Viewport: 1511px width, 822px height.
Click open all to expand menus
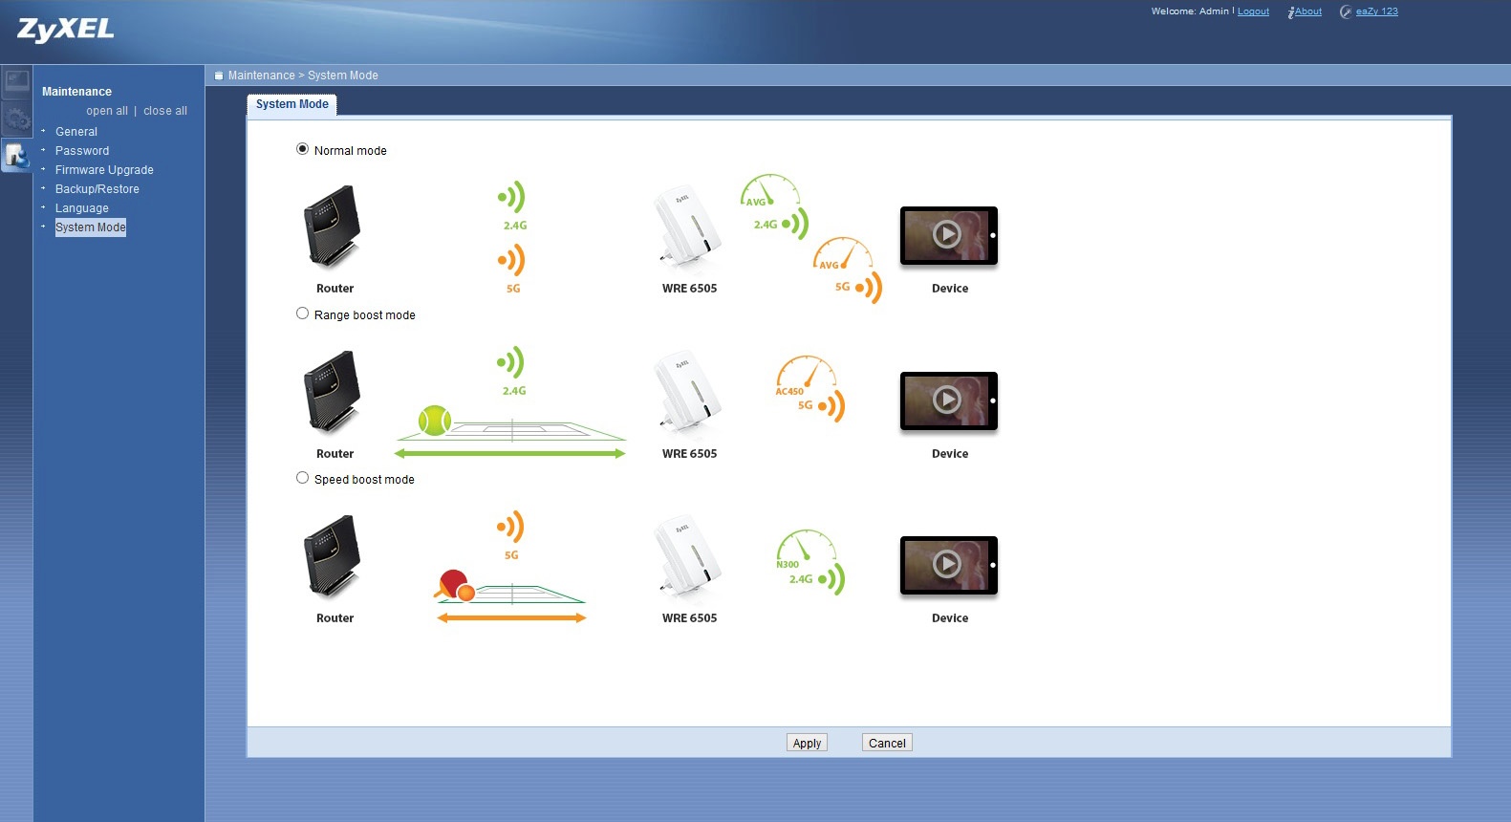point(107,111)
